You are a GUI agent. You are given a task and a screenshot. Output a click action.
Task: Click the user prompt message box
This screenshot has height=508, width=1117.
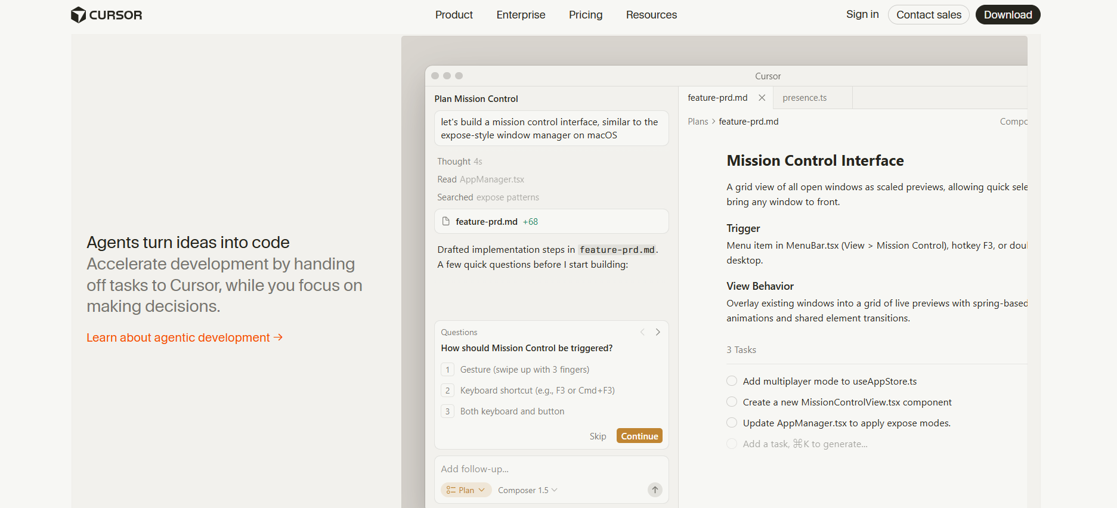coord(551,128)
